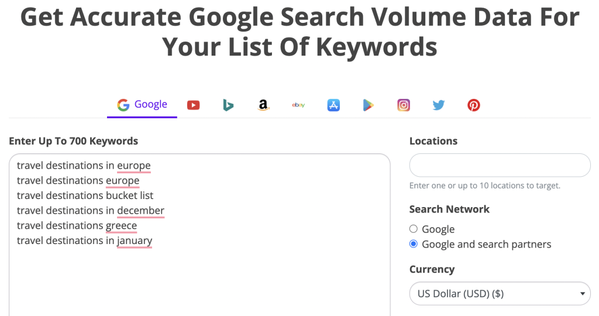Click the 'travel destinations bucket list' line
Viewport: 599px width, 316px height.
[x=85, y=195]
